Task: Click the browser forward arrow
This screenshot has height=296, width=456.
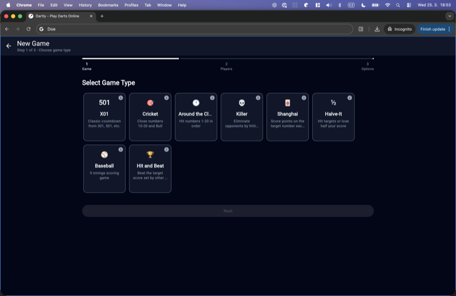Action: click(18, 29)
